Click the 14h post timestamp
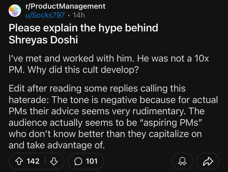Screen dimensions: 228x172 [x=78, y=15]
